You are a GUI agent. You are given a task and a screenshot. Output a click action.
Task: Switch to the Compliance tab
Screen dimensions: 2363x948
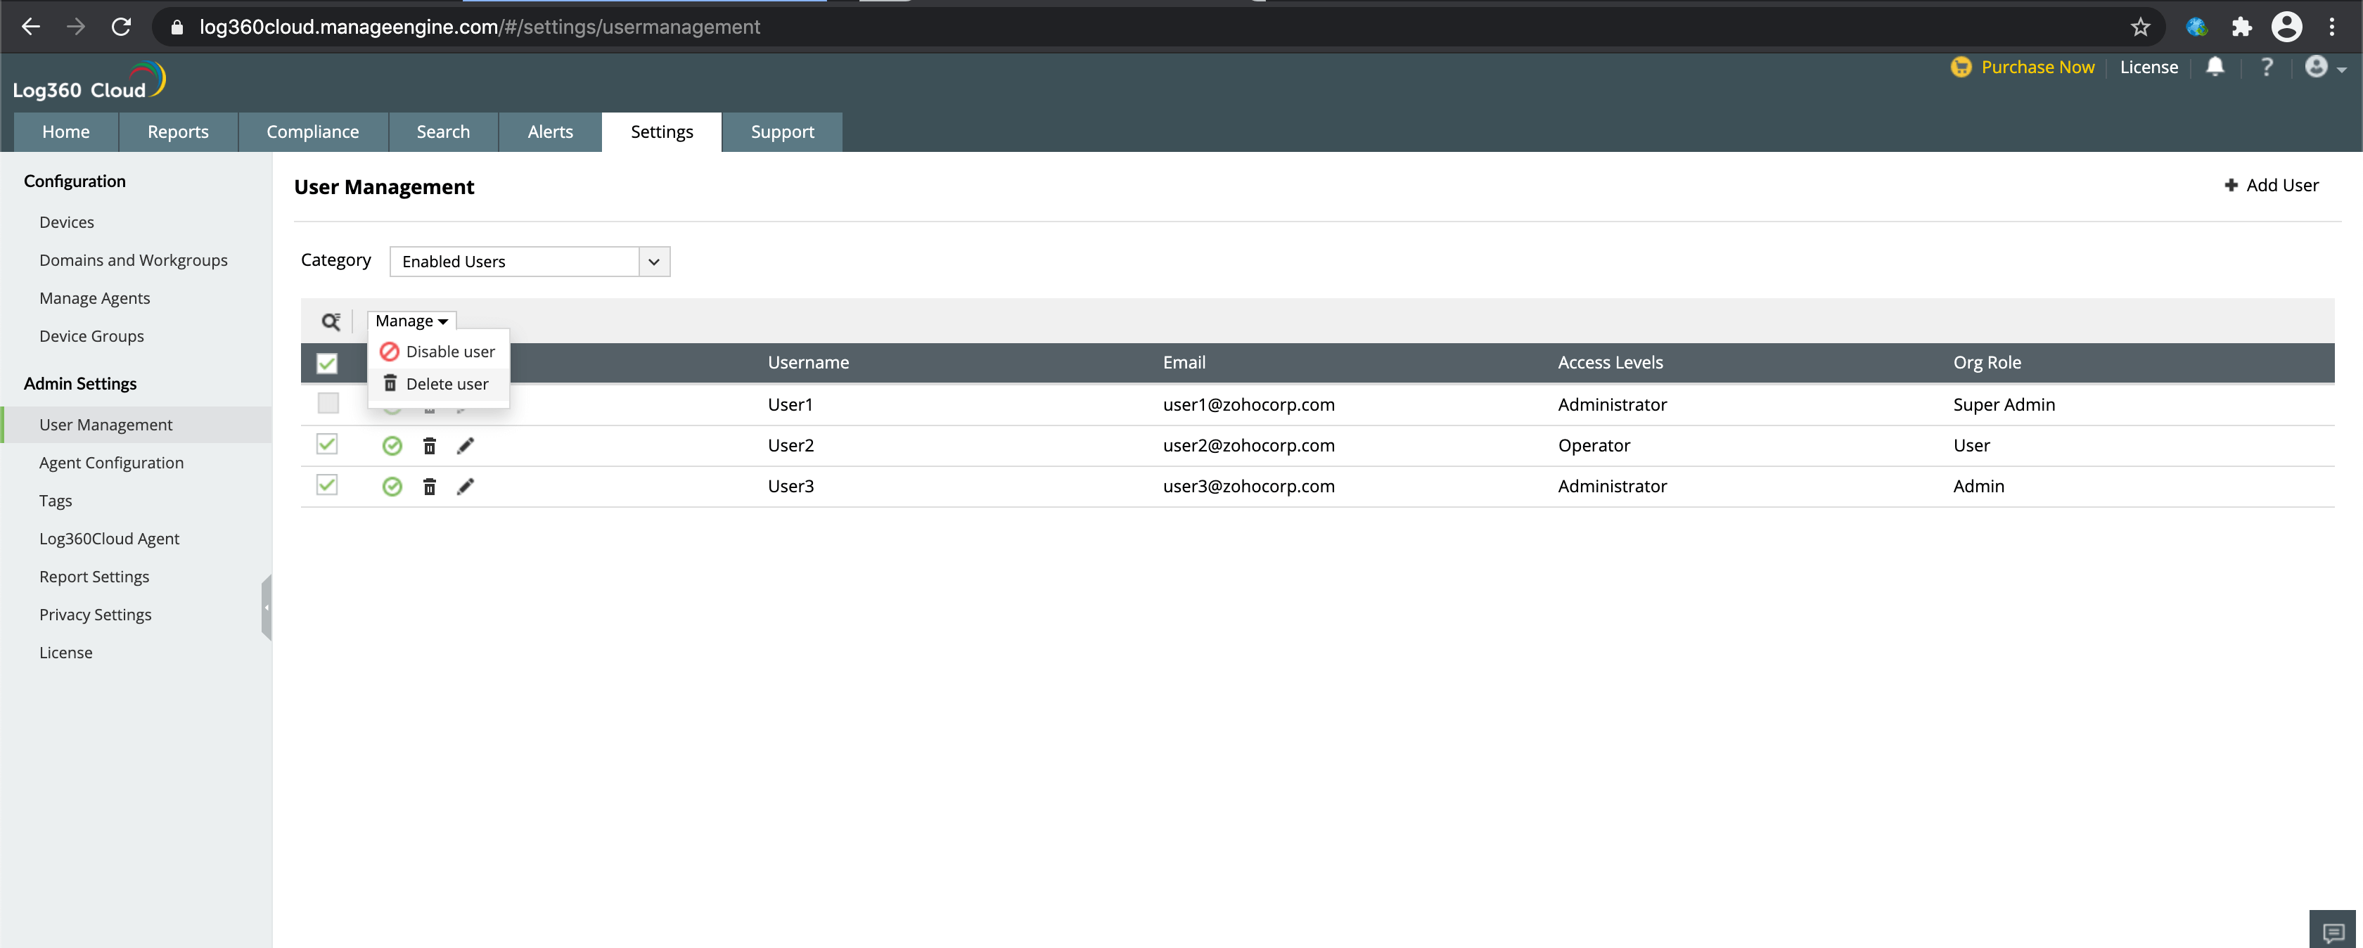[x=313, y=132]
